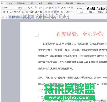This screenshot has height=102, width=107.
Task: Click the show/hide paragraph marks icon
Action: pos(68,8)
